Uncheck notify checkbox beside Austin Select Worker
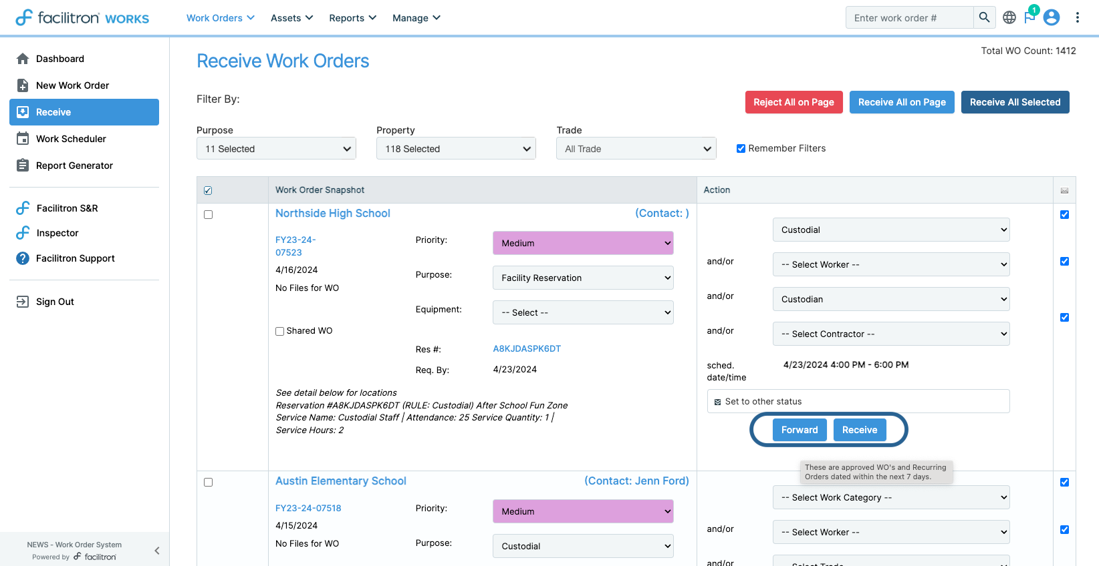1099x566 pixels. [1064, 529]
